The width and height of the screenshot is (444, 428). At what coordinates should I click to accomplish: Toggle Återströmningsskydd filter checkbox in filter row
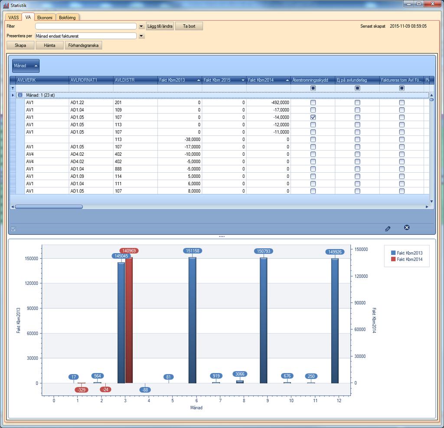313,88
